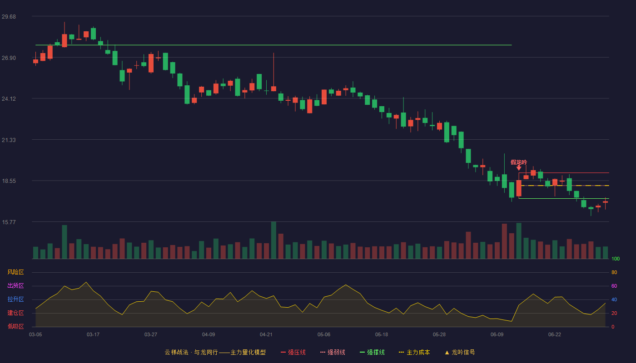Toggle the 主力成本 legend item
Image resolution: width=636 pixels, height=363 pixels.
click(414, 352)
